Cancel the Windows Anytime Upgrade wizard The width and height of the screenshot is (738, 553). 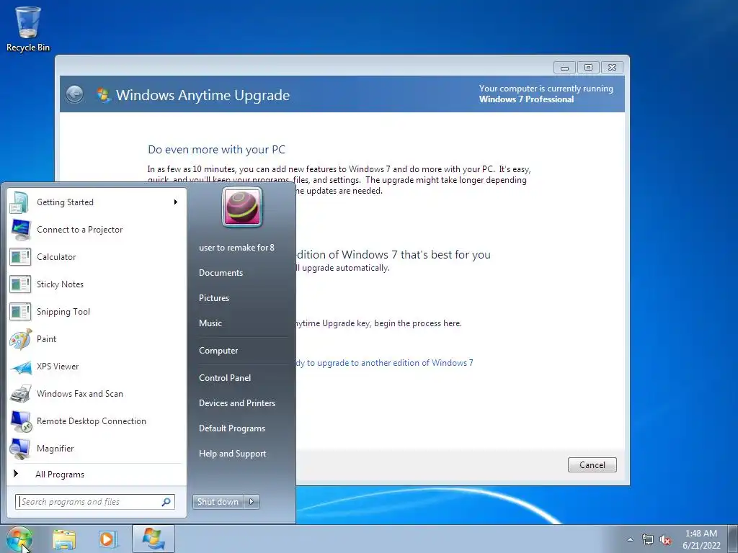coord(592,465)
